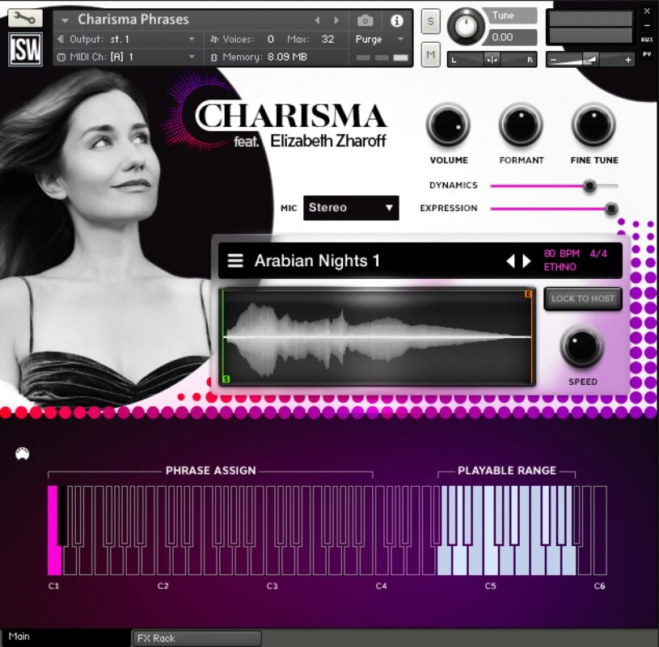Screen dimensions: 659x647
Task: Click the Arabian Nights 1 phrase name
Action: 317,260
